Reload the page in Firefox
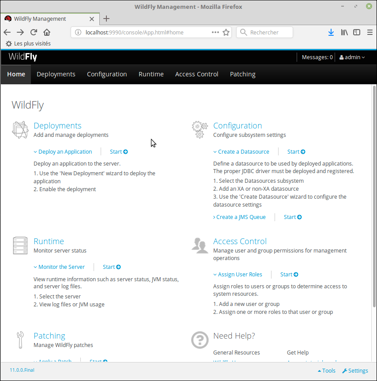The height and width of the screenshot is (381, 377). click(34, 32)
